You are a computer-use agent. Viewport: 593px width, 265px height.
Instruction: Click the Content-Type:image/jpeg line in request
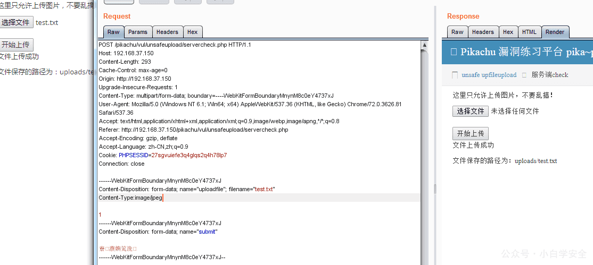pyautogui.click(x=130, y=198)
